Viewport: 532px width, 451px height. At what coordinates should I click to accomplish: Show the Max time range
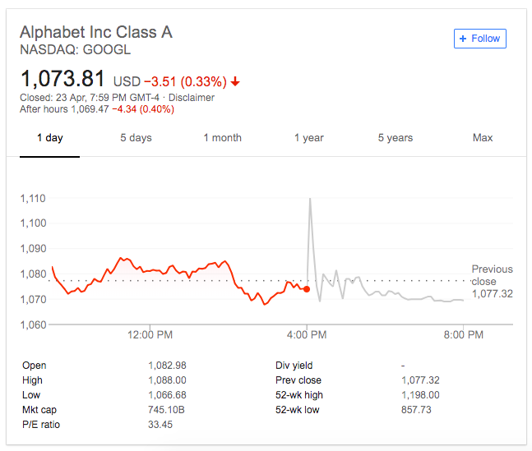coord(483,138)
